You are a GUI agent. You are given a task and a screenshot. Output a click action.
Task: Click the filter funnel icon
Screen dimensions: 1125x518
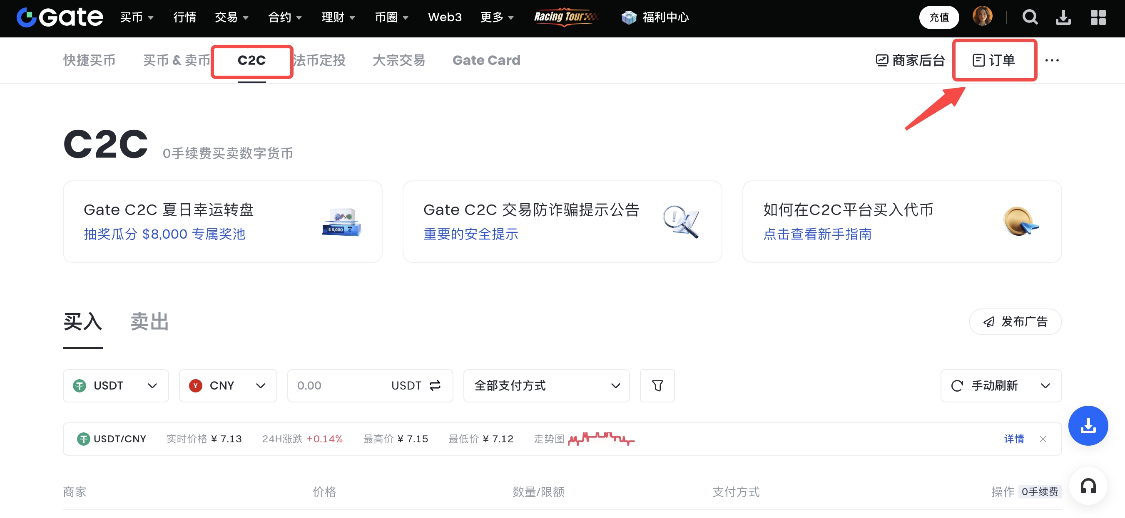657,385
